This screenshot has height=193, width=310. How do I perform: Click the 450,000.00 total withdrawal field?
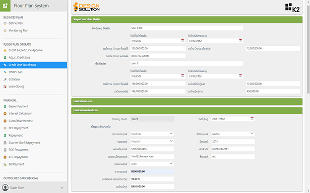coord(273,91)
